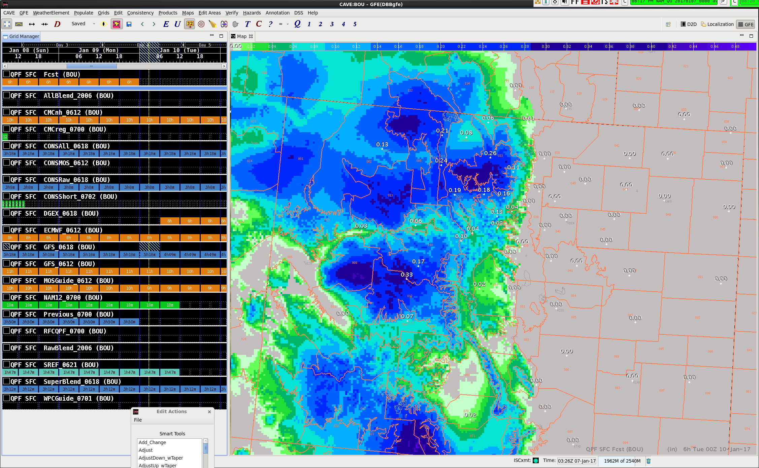This screenshot has height=468, width=759.
Task: Click the blue U toolbar icon
Action: click(177, 24)
